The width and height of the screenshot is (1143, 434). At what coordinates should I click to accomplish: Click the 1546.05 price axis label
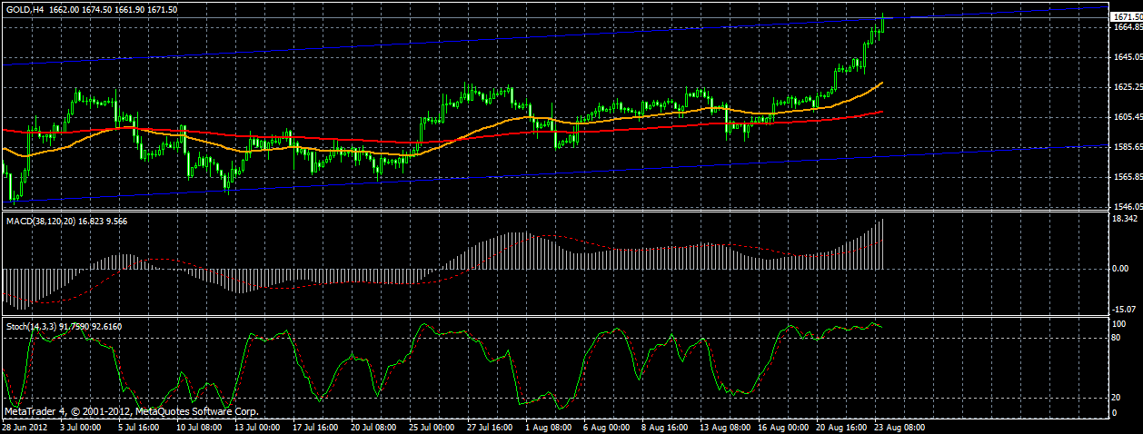pos(1127,207)
